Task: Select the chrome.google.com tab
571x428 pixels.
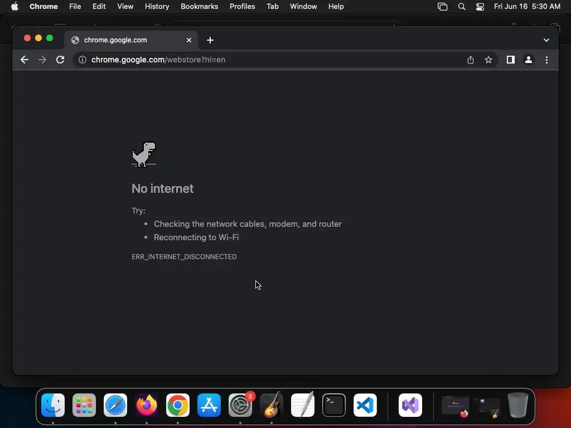Action: point(131,40)
